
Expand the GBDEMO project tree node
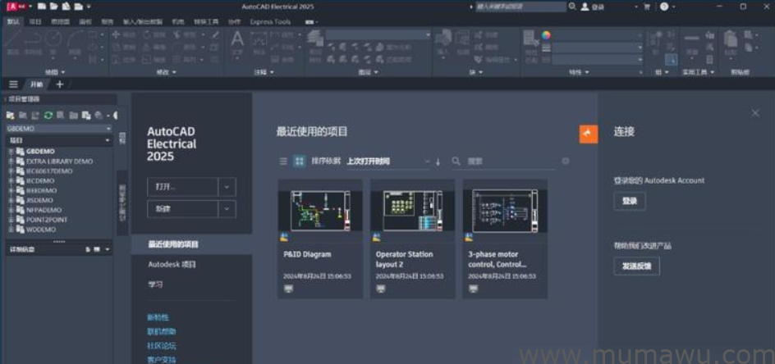point(11,152)
